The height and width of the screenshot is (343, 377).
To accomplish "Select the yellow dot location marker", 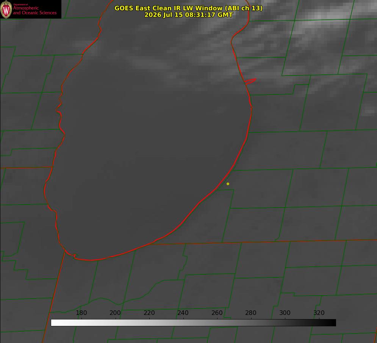I will (228, 184).
